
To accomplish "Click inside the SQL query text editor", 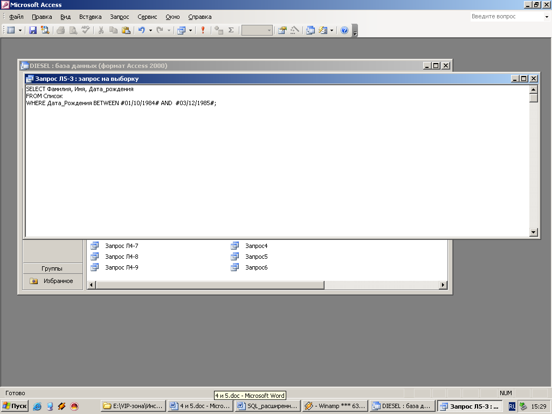I will (278, 161).
